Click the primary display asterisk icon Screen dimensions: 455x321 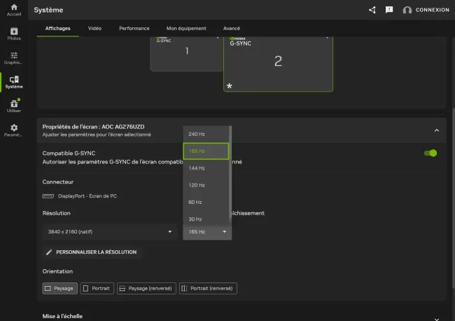click(229, 86)
